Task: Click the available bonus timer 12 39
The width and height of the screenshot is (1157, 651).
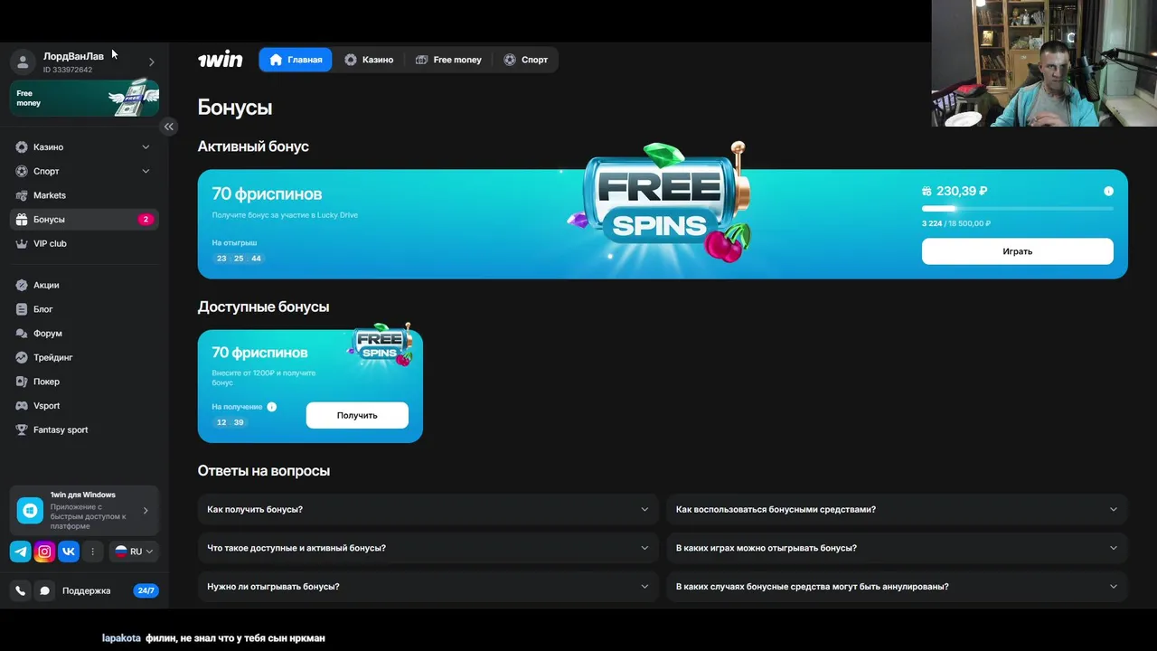Action: pyautogui.click(x=230, y=422)
